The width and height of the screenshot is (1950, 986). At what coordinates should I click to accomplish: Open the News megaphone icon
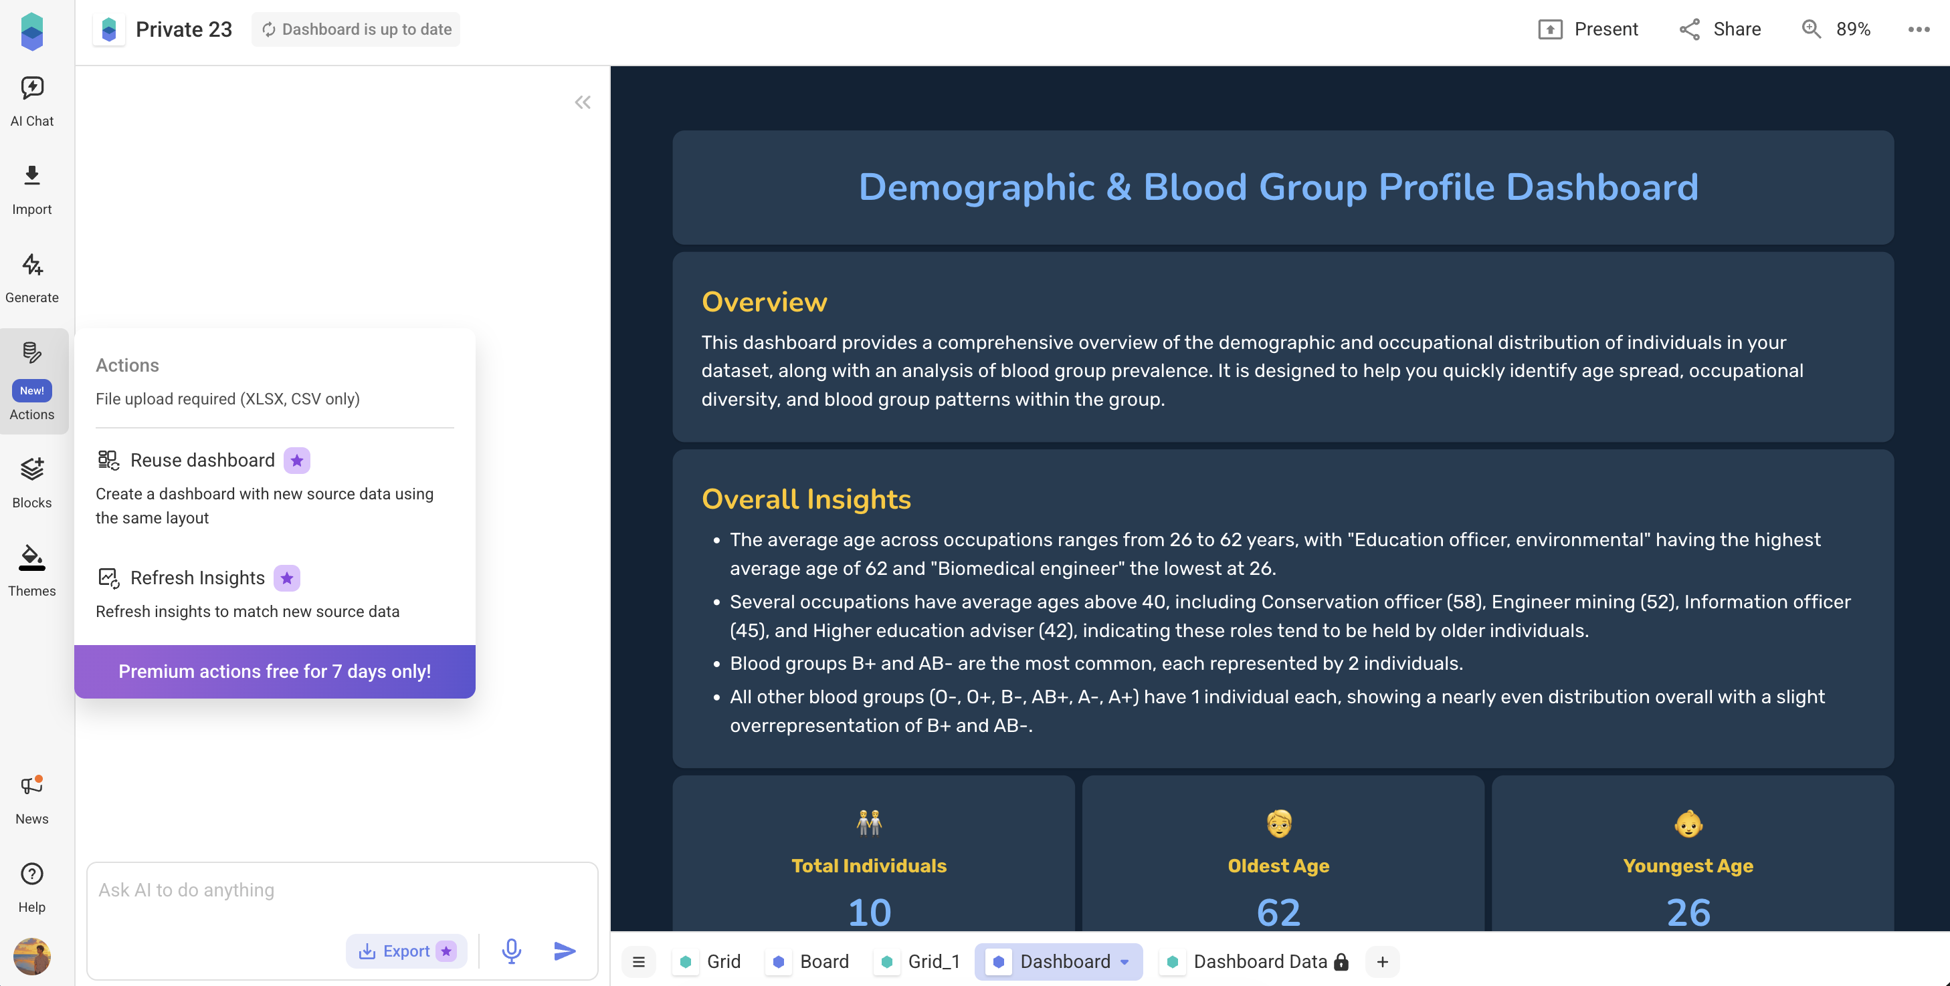(x=32, y=785)
